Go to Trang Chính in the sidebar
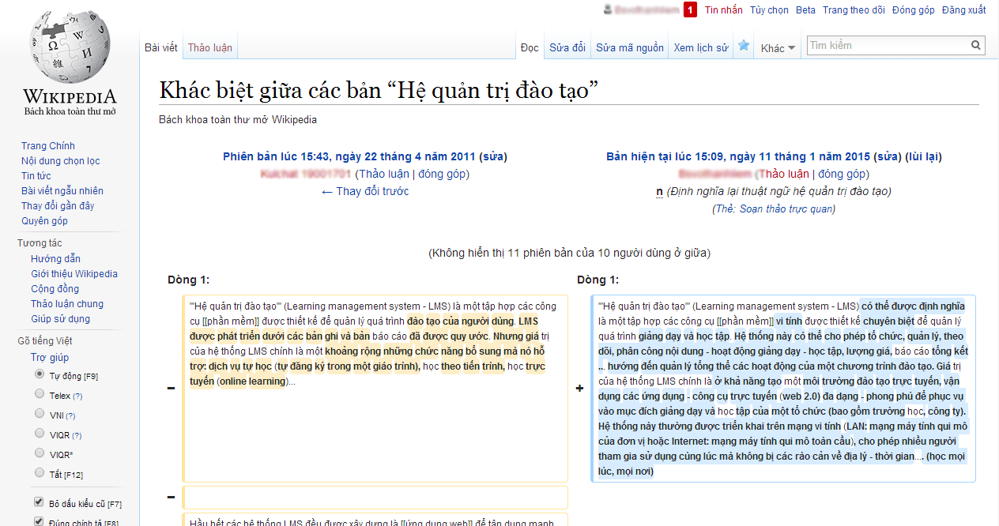Screen dimensions: 999x526 click(x=48, y=146)
